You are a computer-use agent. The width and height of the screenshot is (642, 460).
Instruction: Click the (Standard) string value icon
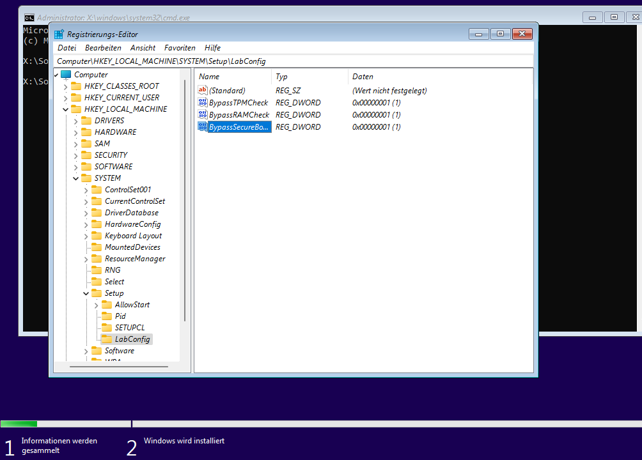(203, 90)
